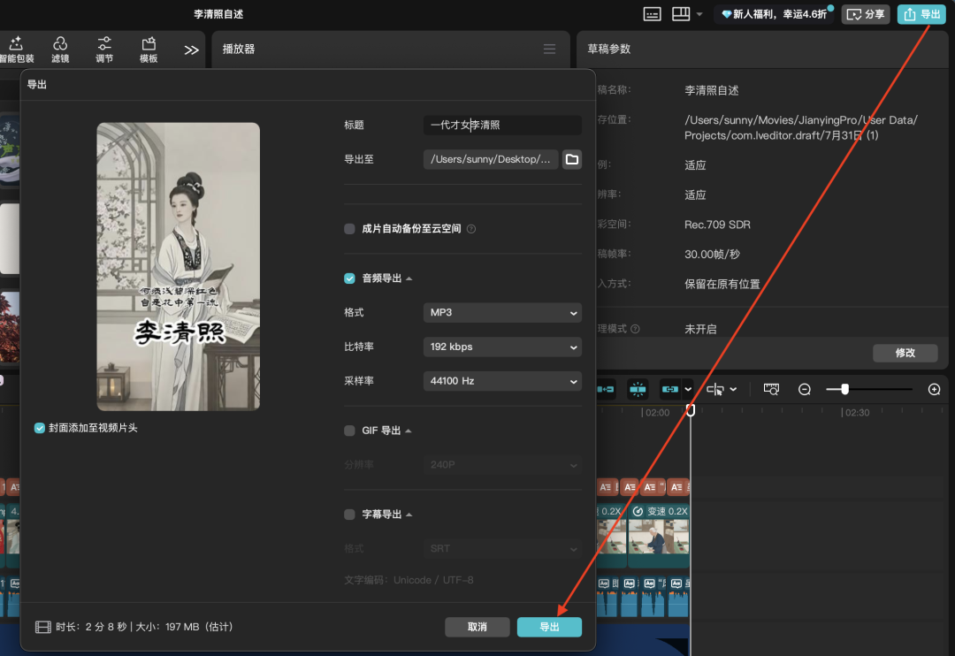This screenshot has width=955, height=656.
Task: Click the 导出 button to export
Action: [x=549, y=627]
